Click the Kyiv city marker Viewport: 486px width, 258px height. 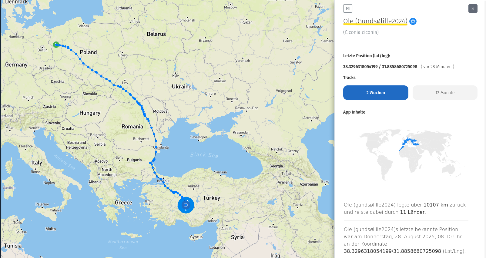pyautogui.click(x=175, y=73)
